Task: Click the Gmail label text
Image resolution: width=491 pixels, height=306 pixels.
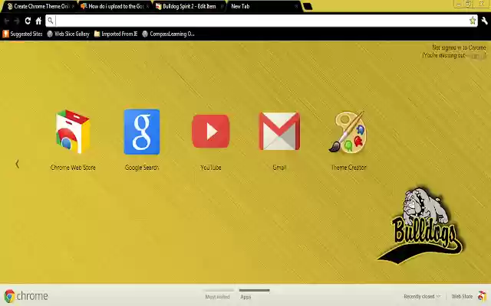Action: 279,168
